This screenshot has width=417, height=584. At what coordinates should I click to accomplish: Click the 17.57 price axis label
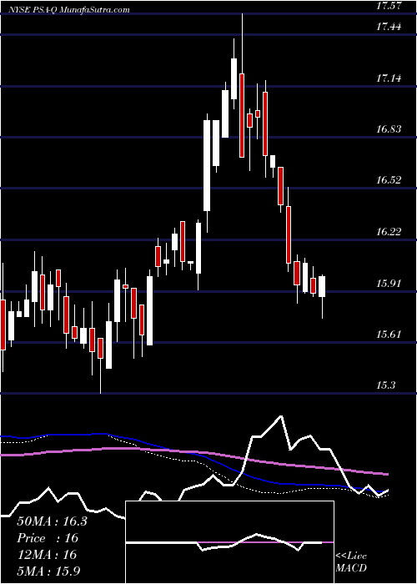click(x=389, y=7)
